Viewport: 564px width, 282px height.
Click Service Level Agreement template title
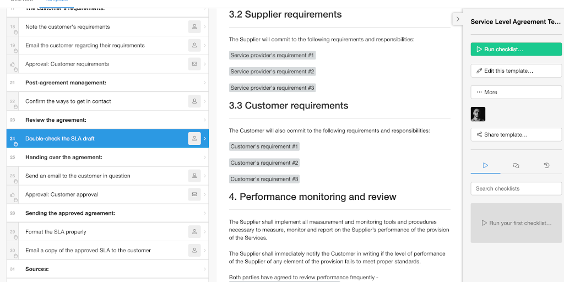click(516, 21)
